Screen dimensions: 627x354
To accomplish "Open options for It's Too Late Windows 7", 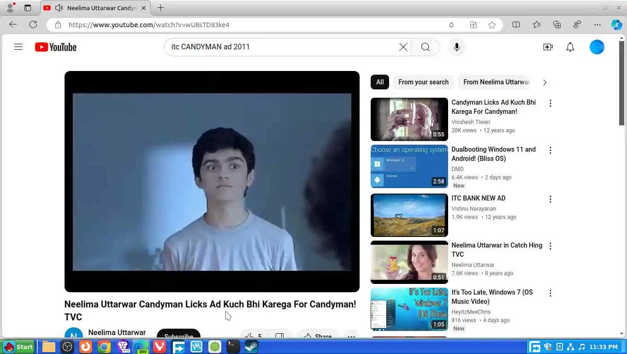I will (550, 293).
